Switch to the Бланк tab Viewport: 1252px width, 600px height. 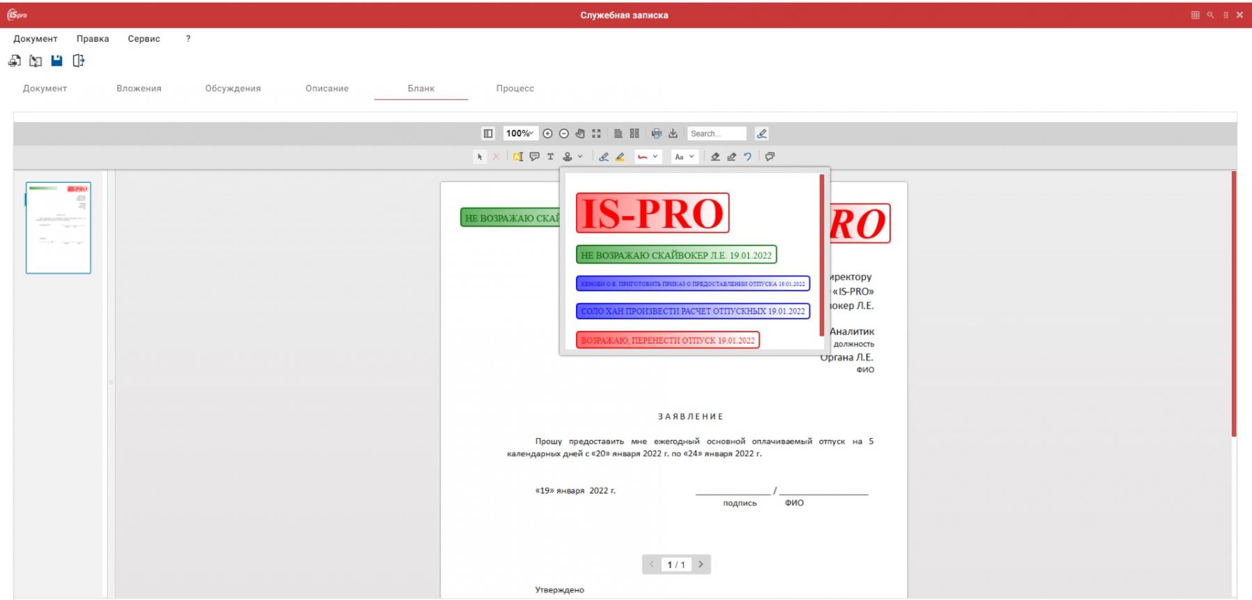click(421, 88)
